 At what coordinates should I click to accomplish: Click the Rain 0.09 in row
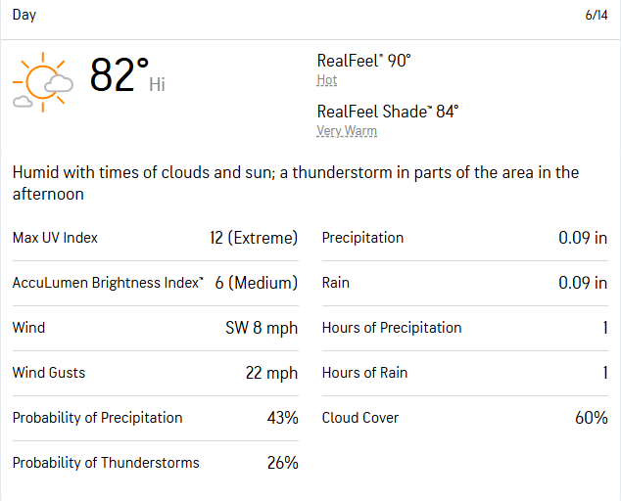(x=465, y=284)
